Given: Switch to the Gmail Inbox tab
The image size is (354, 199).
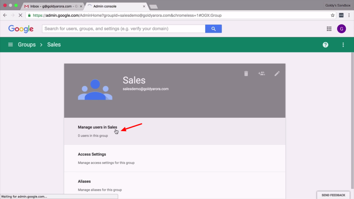Looking at the screenshot, I should (52, 6).
